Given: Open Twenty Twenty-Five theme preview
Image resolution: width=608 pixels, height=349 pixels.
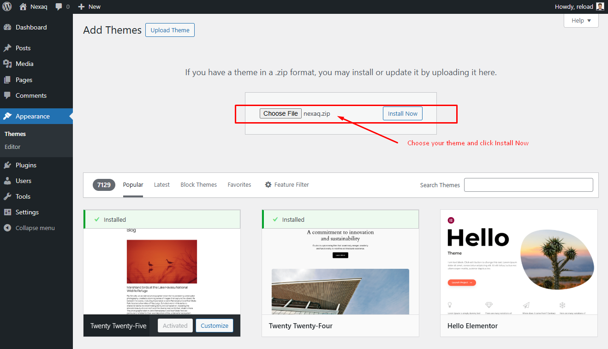Looking at the screenshot, I should [x=162, y=271].
